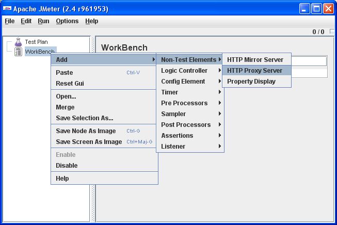
Task: Select HTTP Proxy Server from submenu
Action: point(254,71)
